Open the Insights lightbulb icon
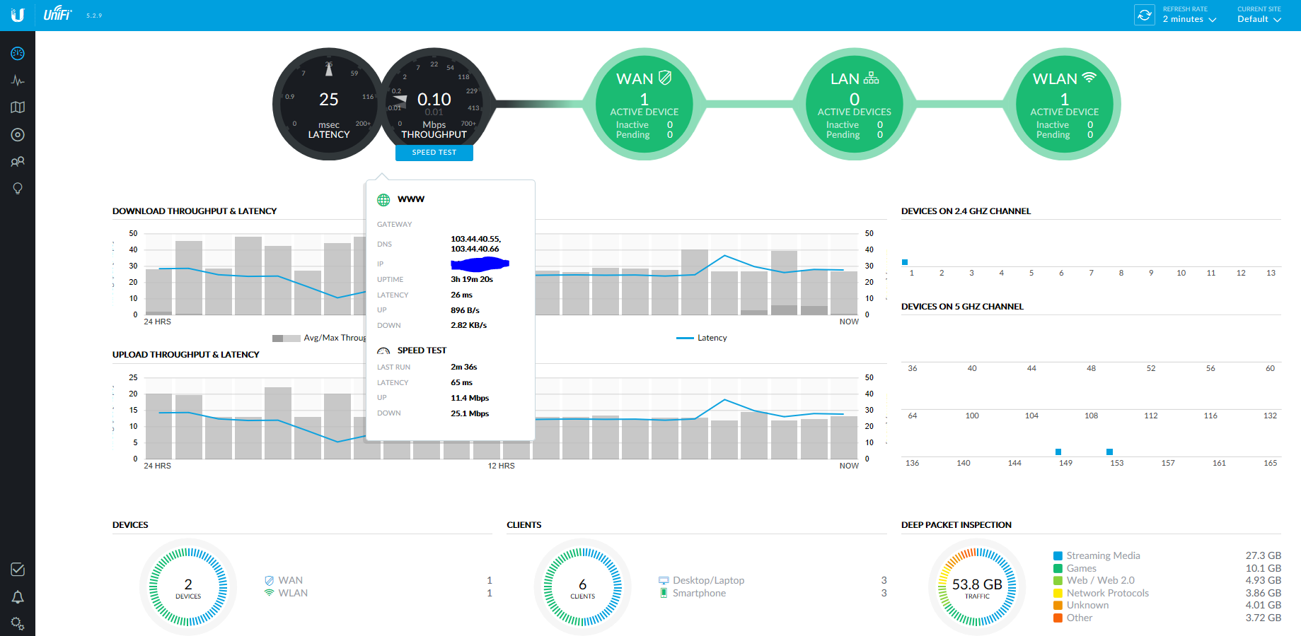 18,189
